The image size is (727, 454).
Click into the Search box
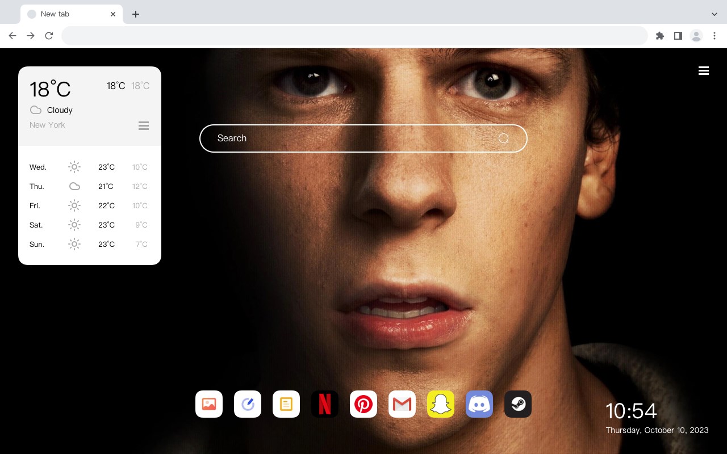coord(363,138)
